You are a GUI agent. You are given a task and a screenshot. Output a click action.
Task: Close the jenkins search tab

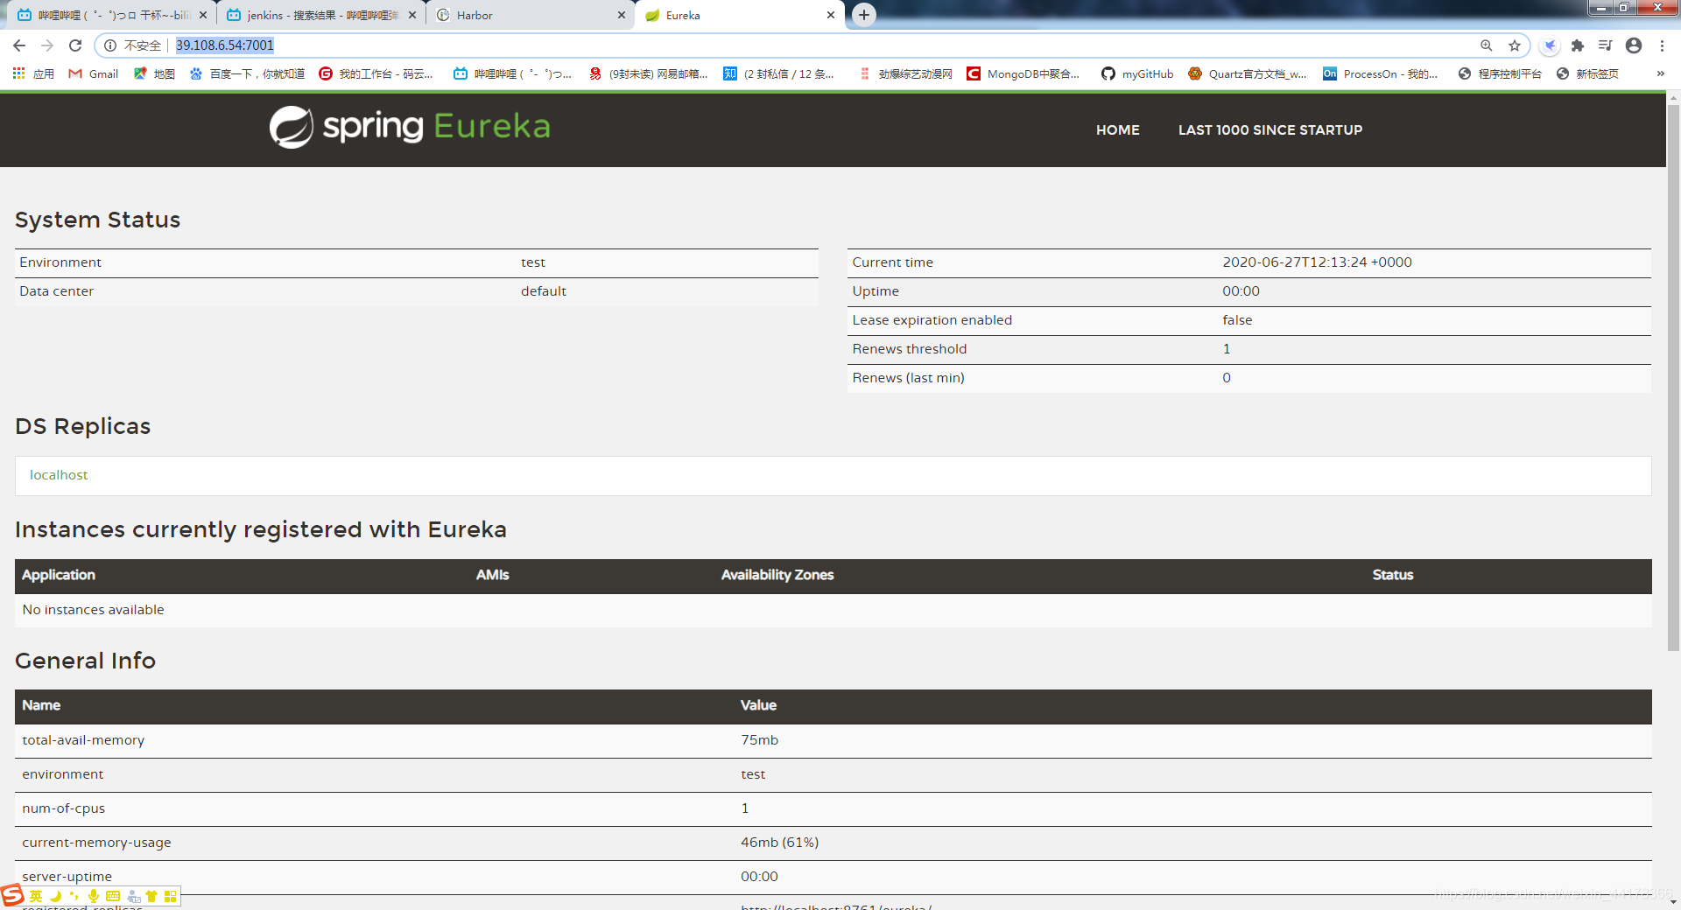(412, 15)
